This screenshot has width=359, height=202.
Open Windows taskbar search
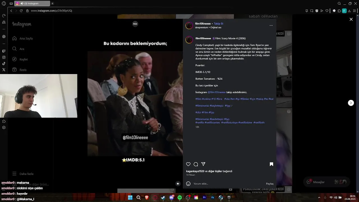138,198
